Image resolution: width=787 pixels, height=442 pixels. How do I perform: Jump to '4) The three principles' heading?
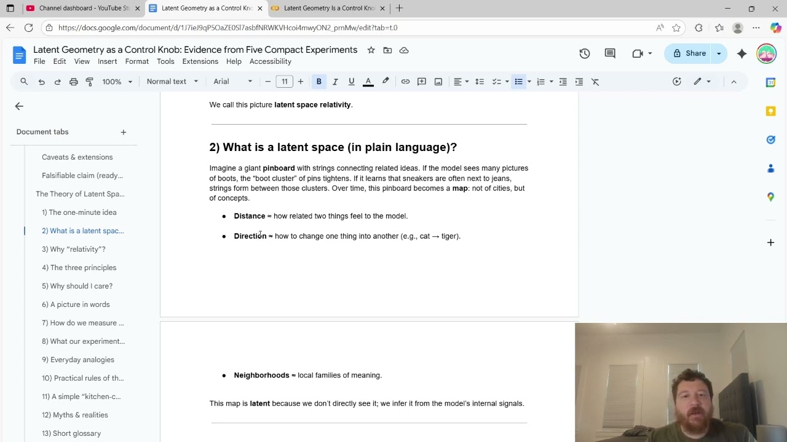pos(79,268)
